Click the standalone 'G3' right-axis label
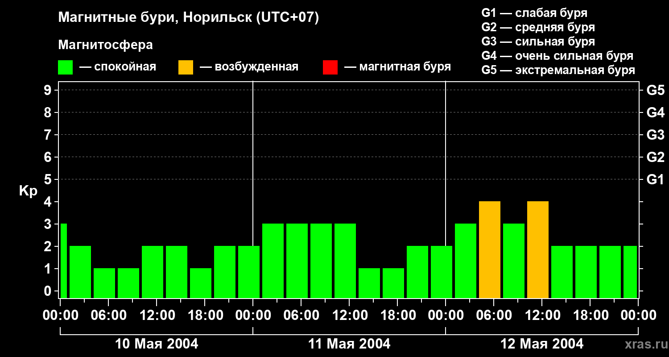Image resolution: width=669 pixels, height=357 pixels. tap(655, 135)
